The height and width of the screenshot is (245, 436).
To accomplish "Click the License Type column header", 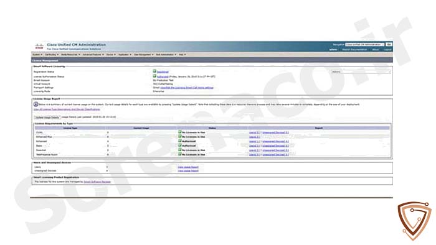I will coord(70,128).
